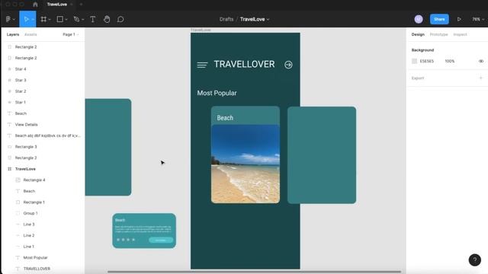The width and height of the screenshot is (488, 274).
Task: Select the beach photo on the canvas
Action: (x=246, y=164)
